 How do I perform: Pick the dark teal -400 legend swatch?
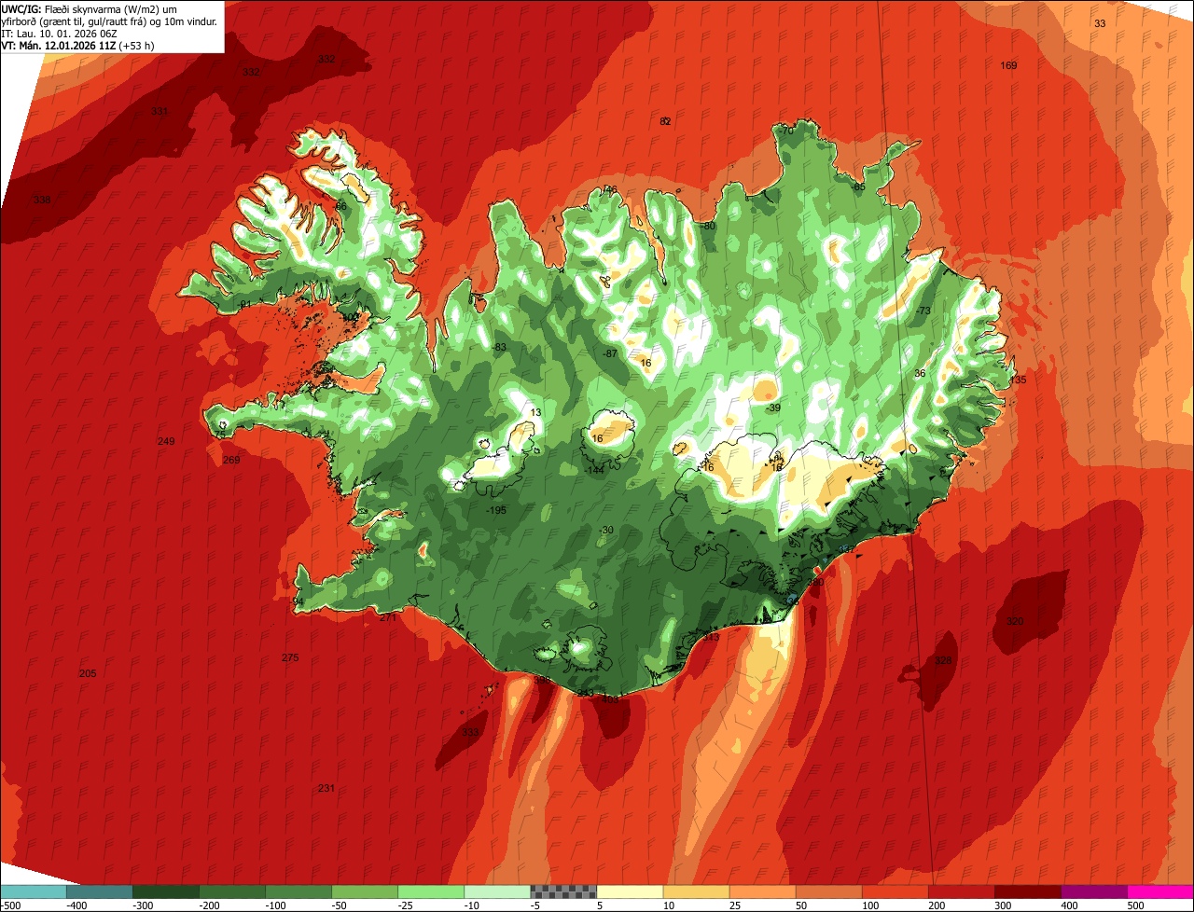99,892
